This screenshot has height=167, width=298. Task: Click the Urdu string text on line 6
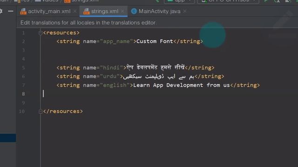tap(159, 77)
